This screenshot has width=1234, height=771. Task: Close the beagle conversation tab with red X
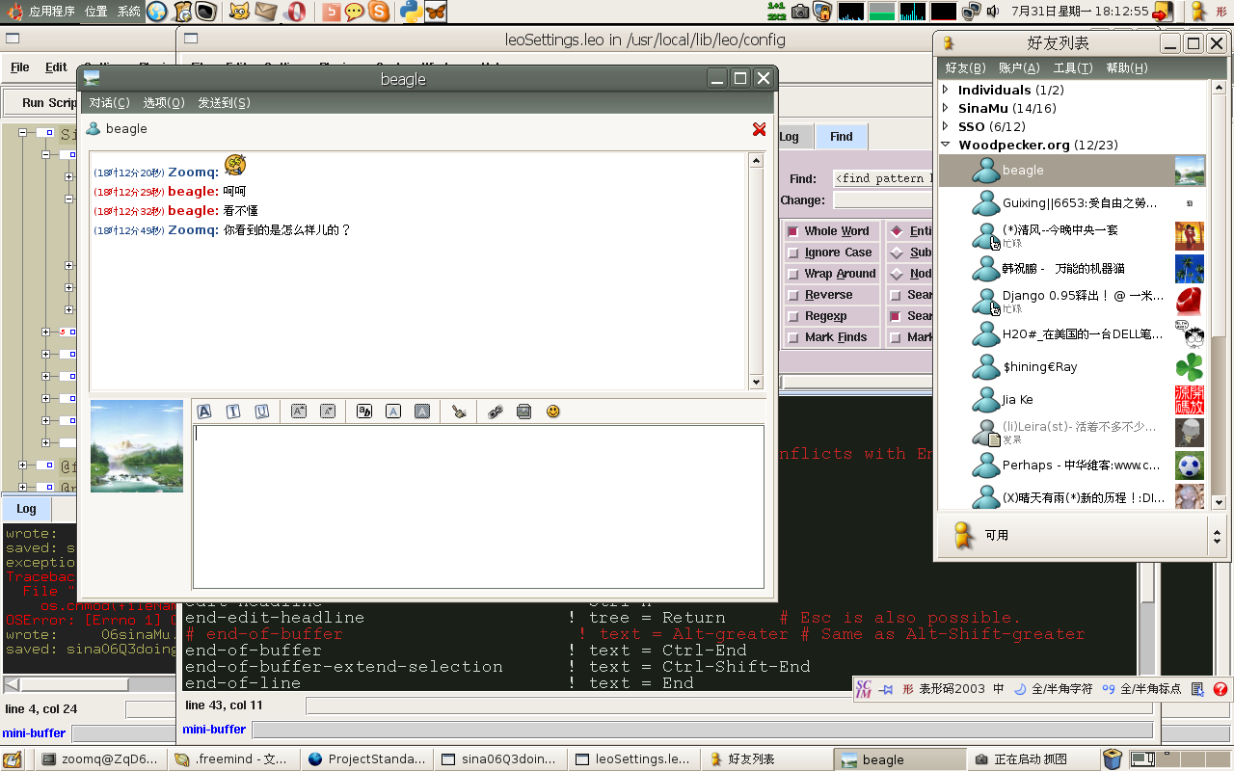(759, 129)
